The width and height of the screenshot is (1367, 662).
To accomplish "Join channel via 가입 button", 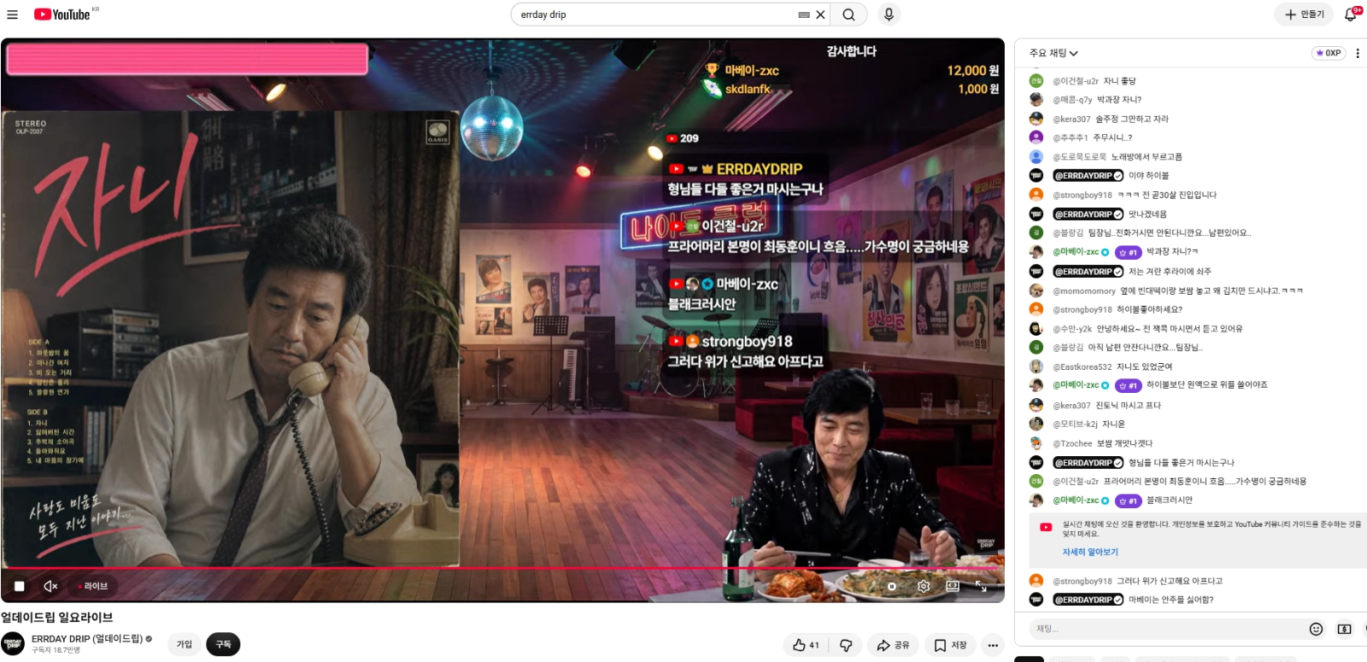I will click(x=185, y=644).
